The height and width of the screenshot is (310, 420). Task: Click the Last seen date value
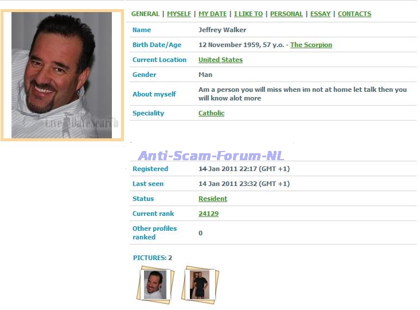244,184
